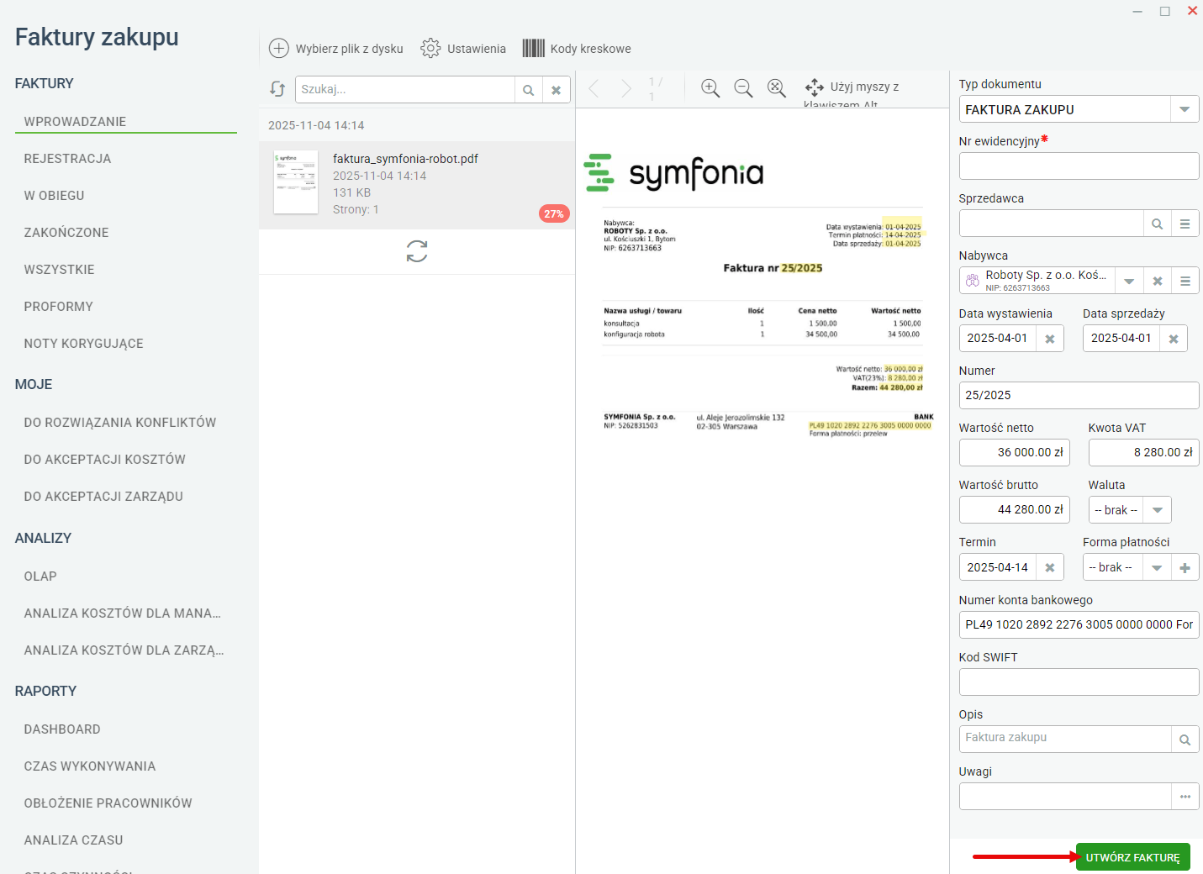Open Kody kreskowe barcode tool
1203x874 pixels.
[x=534, y=48]
